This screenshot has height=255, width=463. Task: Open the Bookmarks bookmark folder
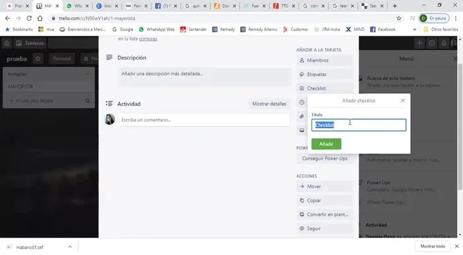[x=19, y=30]
